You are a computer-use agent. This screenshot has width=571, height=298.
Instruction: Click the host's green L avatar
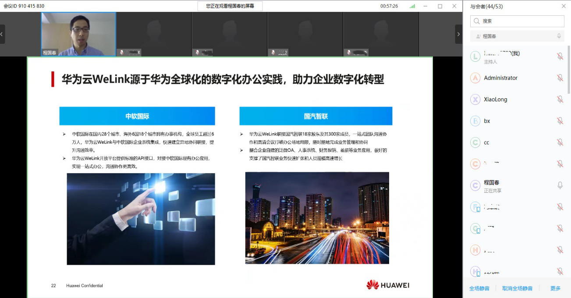(475, 57)
